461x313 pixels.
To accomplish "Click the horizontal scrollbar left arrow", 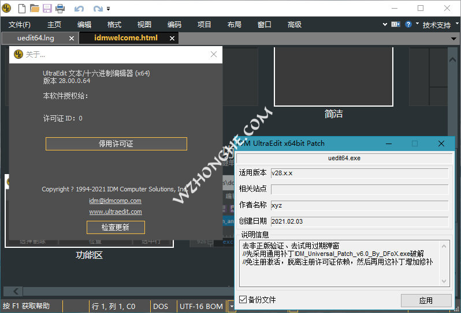I will [x=16, y=291].
